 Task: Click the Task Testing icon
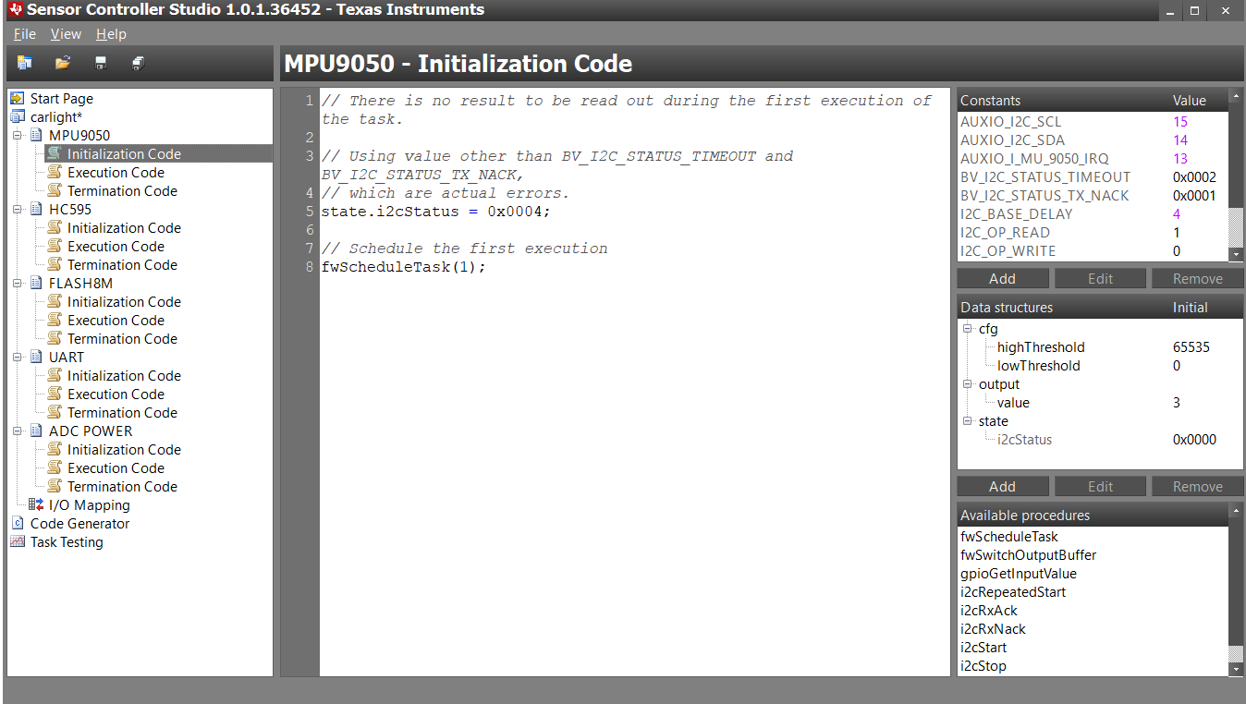[18, 542]
